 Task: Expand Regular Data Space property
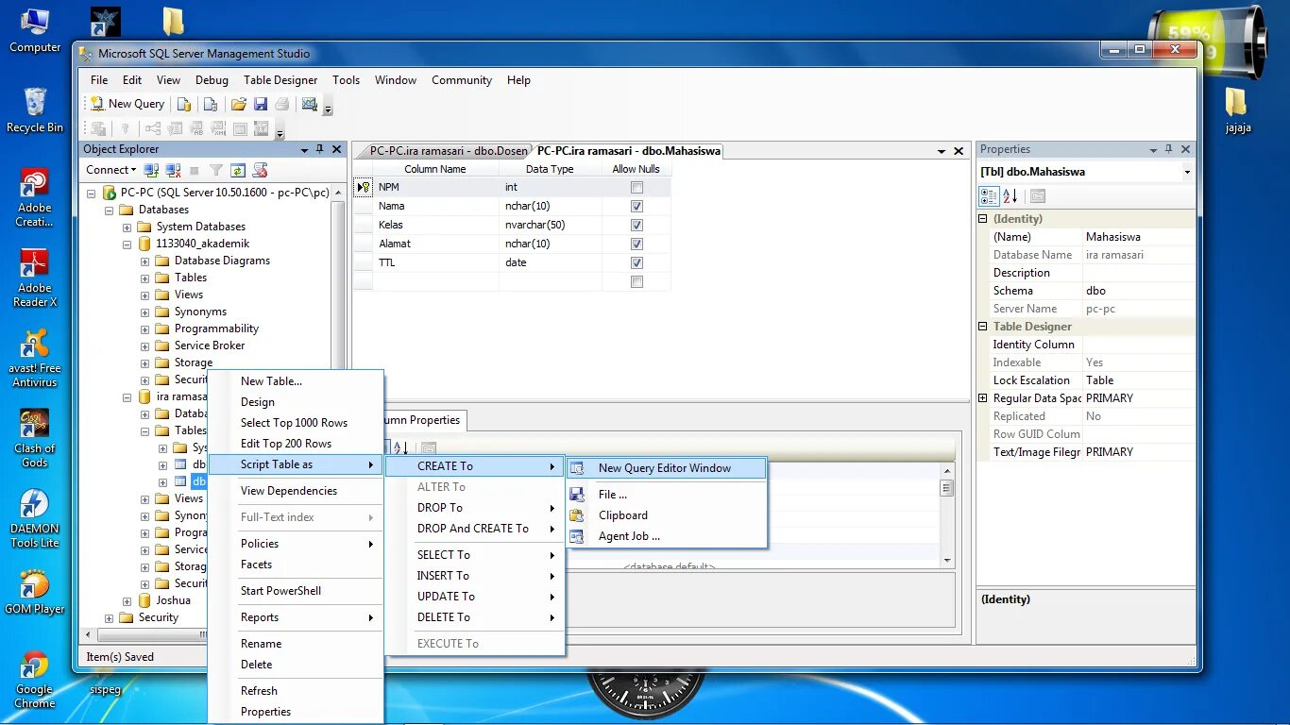point(983,398)
